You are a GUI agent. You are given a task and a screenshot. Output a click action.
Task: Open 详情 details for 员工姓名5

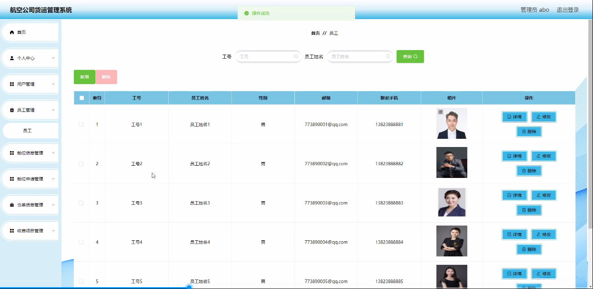pos(514,274)
